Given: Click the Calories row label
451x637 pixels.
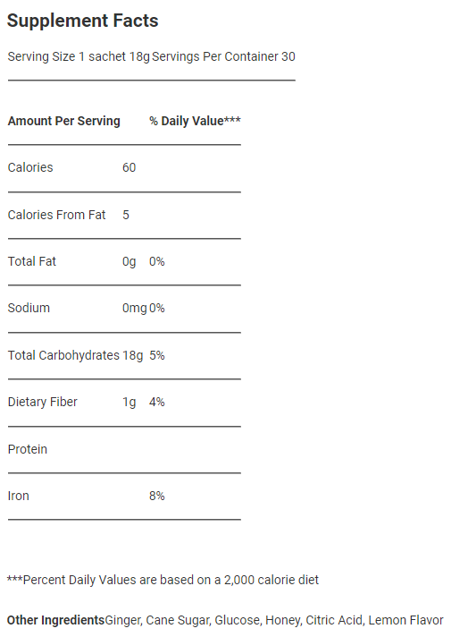Looking at the screenshot, I should pos(30,167).
